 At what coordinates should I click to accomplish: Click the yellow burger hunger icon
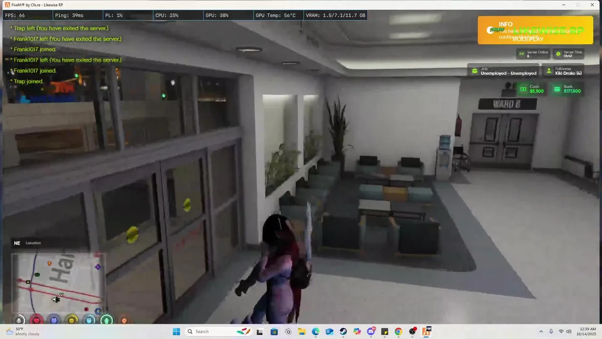coord(71,321)
